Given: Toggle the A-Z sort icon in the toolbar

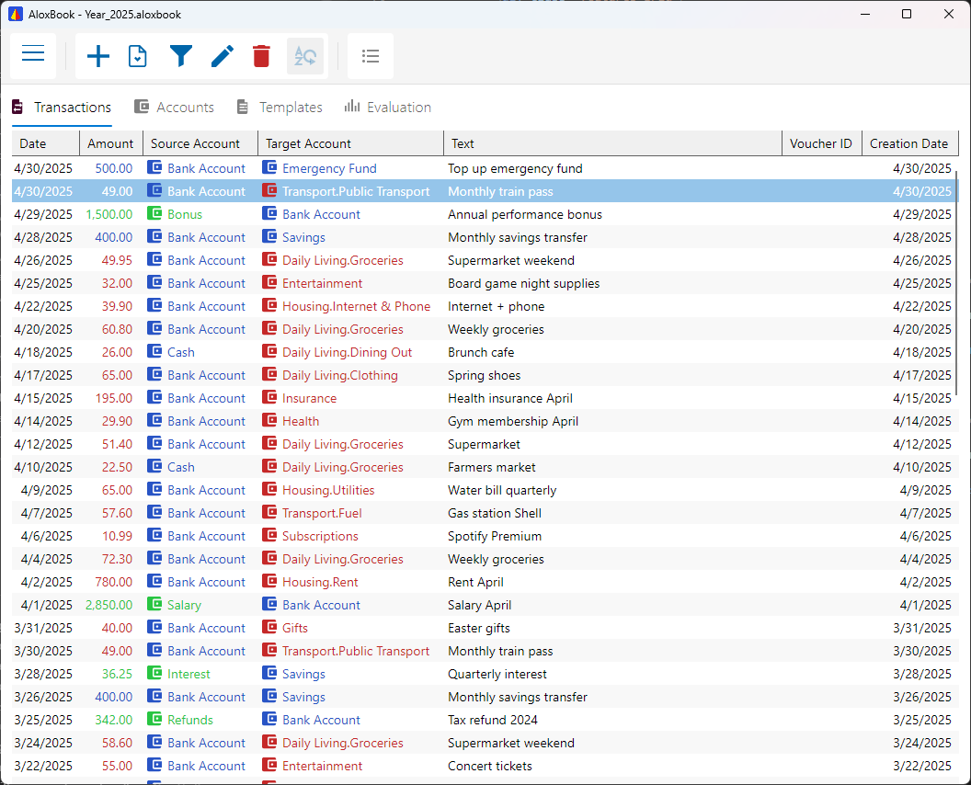Looking at the screenshot, I should point(304,56).
